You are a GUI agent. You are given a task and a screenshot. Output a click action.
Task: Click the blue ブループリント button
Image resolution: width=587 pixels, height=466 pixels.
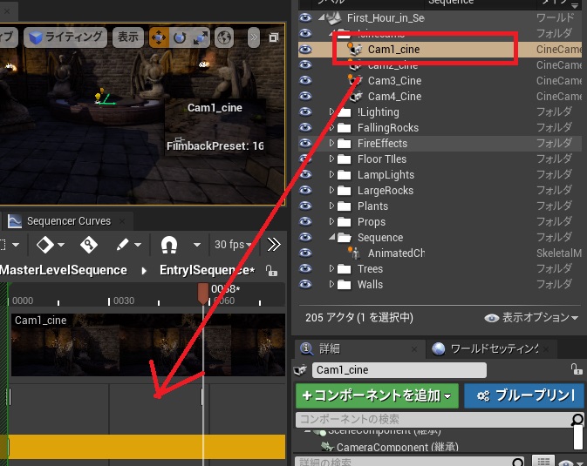click(523, 395)
